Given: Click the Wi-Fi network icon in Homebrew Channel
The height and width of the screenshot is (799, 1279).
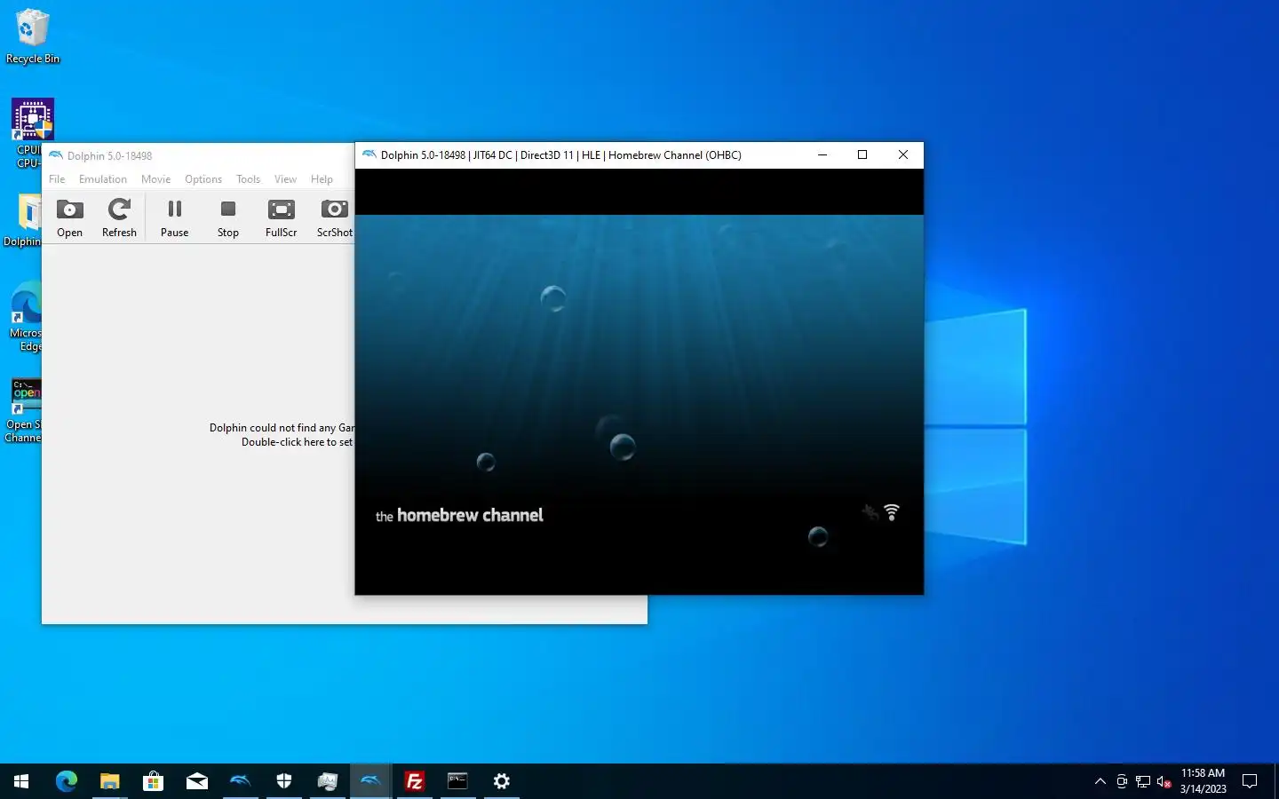Looking at the screenshot, I should (x=892, y=512).
